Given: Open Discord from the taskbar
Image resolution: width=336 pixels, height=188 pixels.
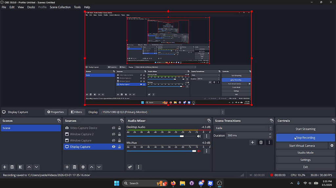Looking at the screenshot, I should click(x=201, y=183).
